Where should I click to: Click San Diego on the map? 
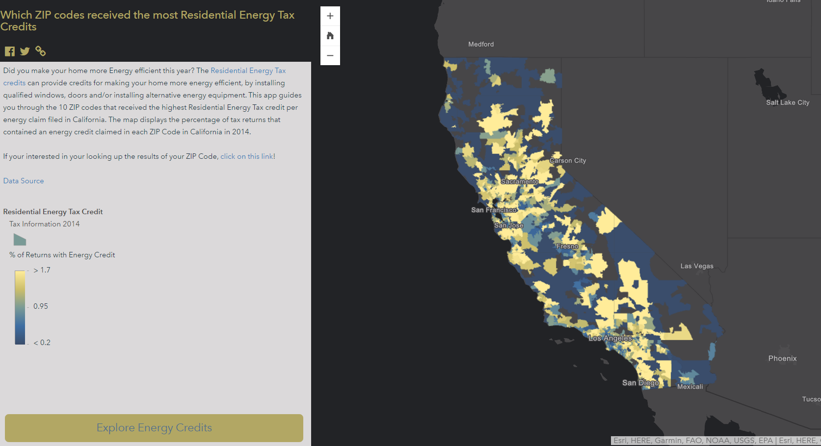click(640, 383)
